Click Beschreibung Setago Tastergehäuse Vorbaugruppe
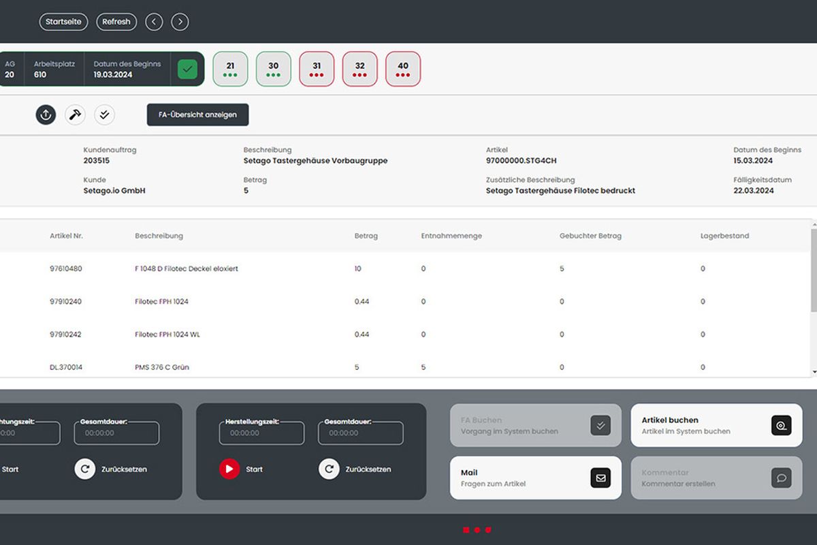 [x=315, y=161]
